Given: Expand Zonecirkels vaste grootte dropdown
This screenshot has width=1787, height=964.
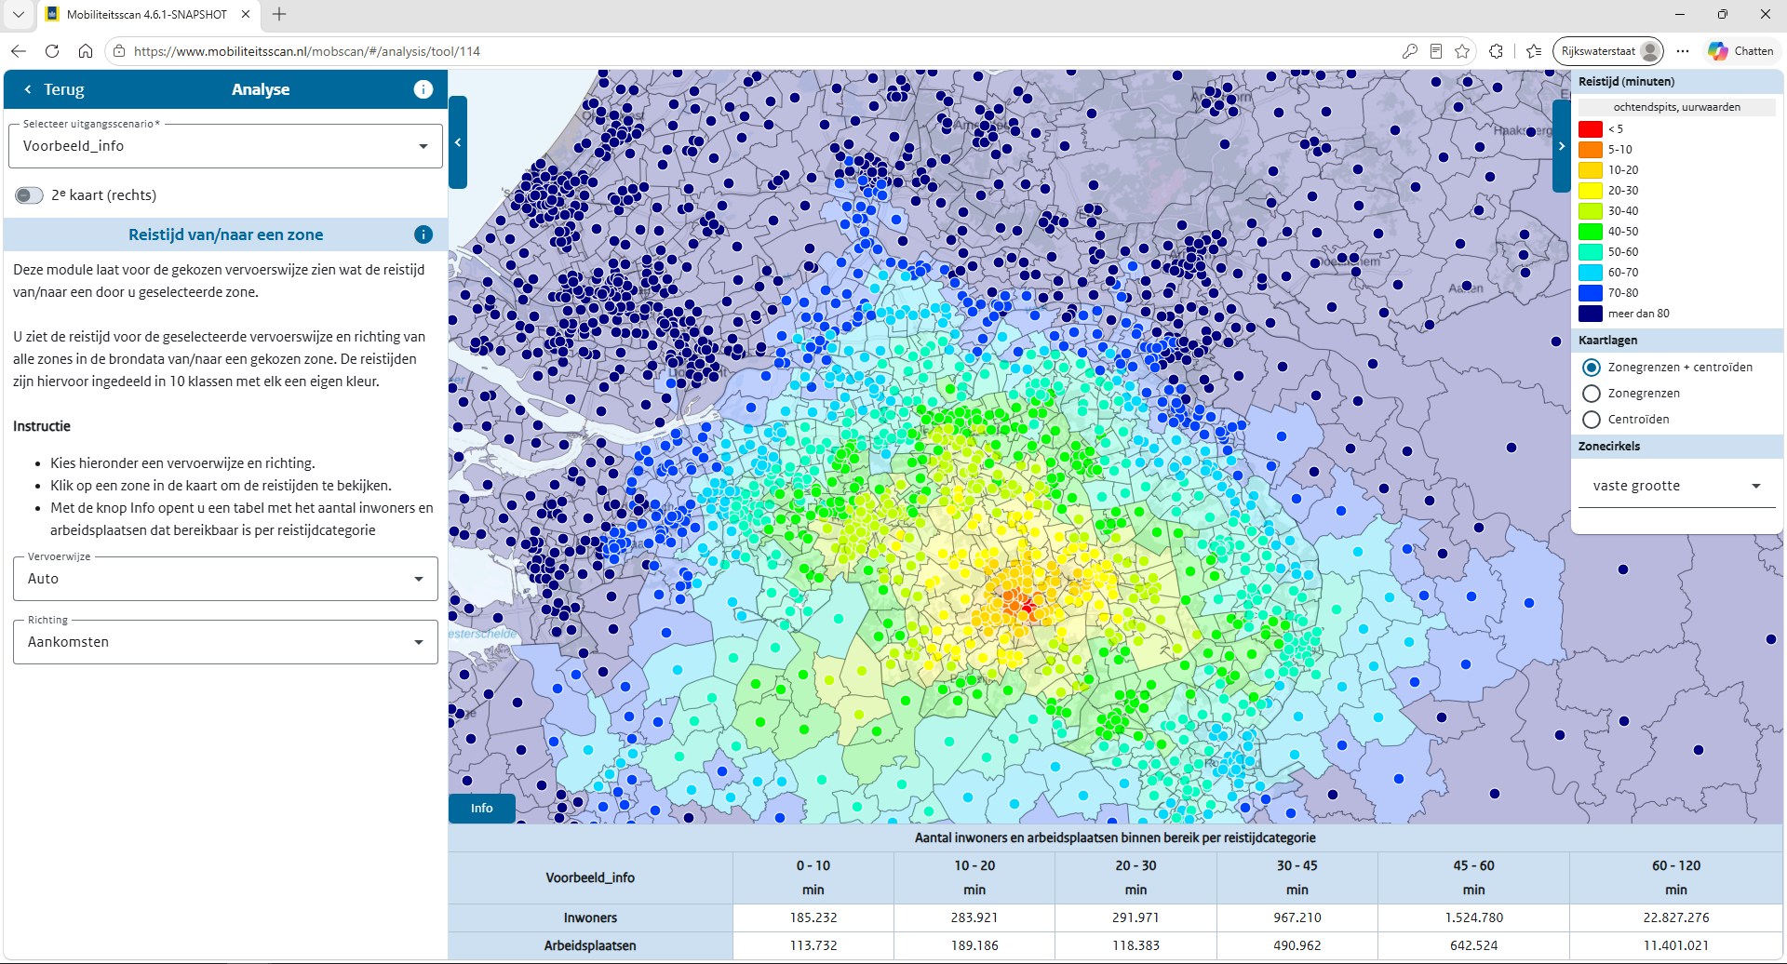Looking at the screenshot, I should click(x=1676, y=486).
